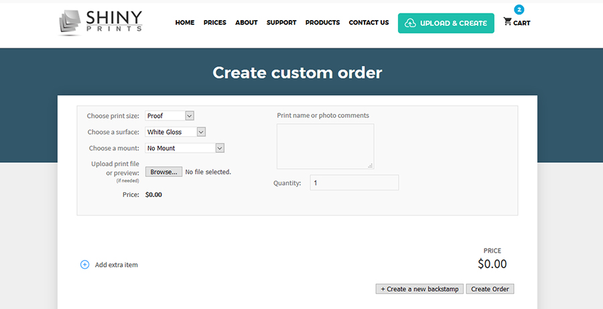This screenshot has width=603, height=309.
Task: Click Browse to upload a print file
Action: (164, 172)
